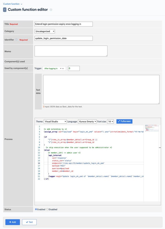
Task: Click the Input JSON data hint text
Action: (x=63, y=106)
